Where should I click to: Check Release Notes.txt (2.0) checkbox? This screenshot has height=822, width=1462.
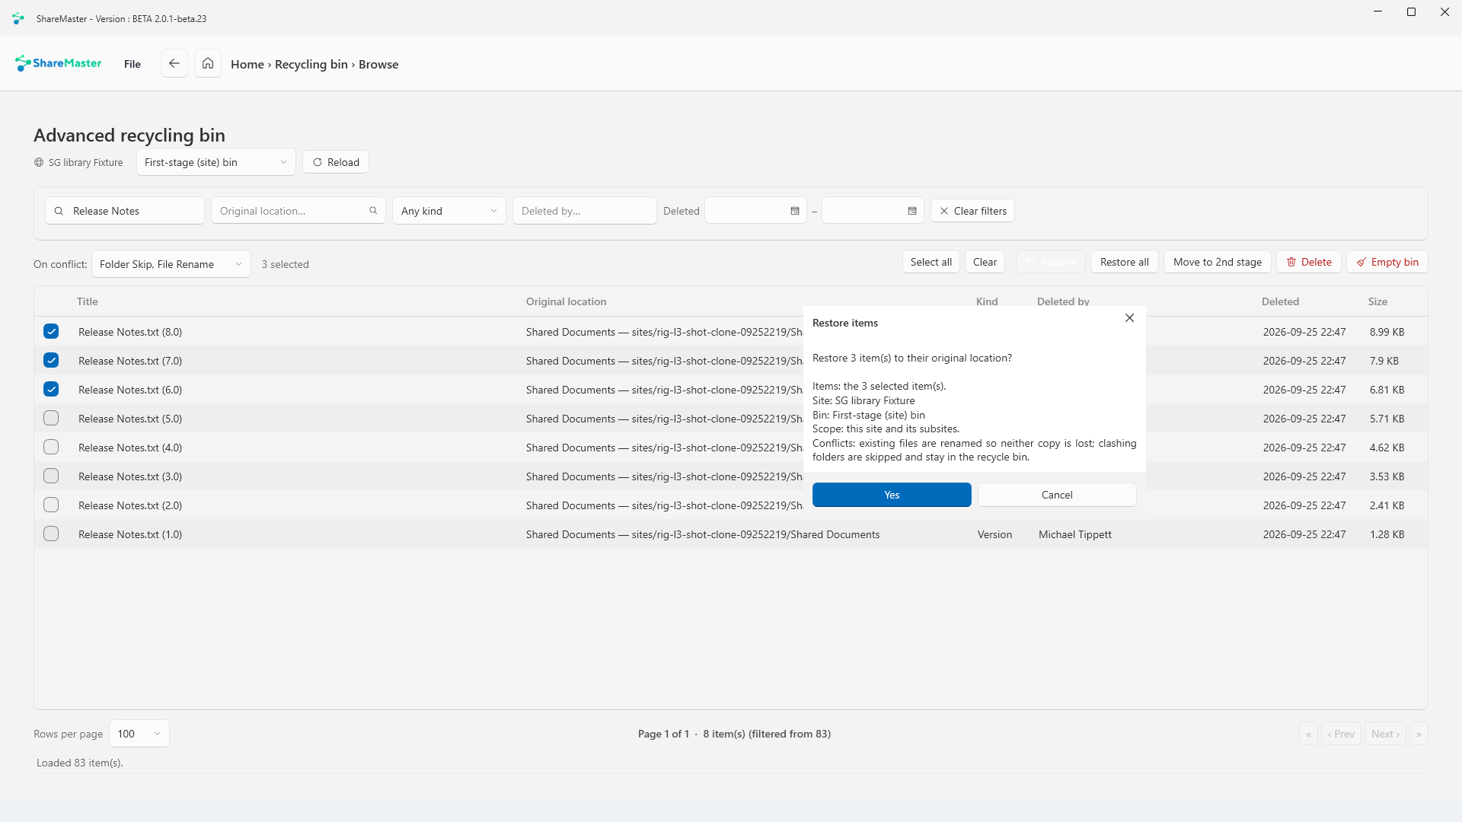coord(51,505)
